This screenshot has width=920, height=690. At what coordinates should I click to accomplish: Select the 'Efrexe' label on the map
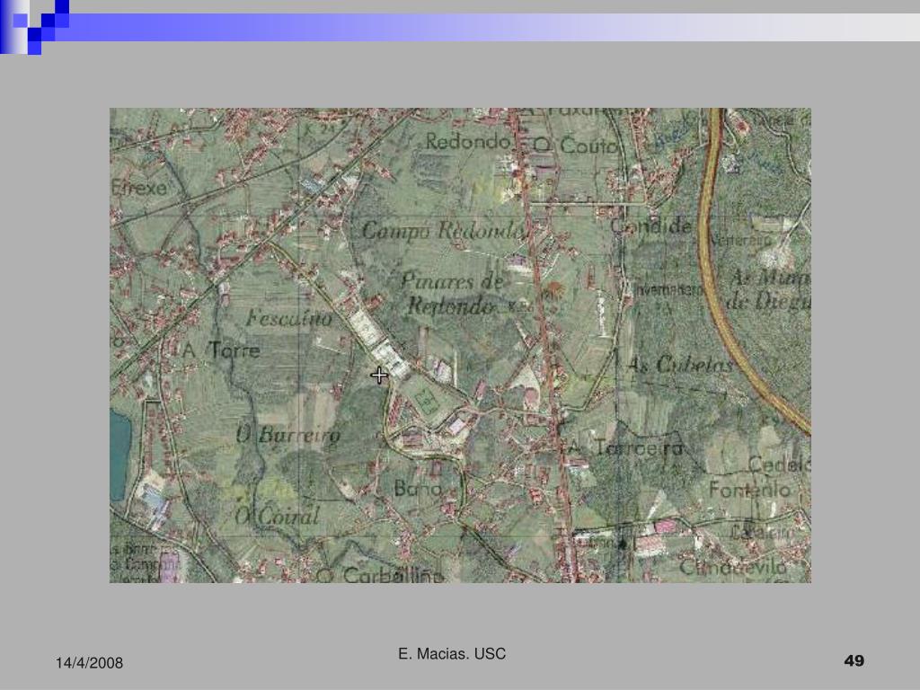tap(139, 188)
